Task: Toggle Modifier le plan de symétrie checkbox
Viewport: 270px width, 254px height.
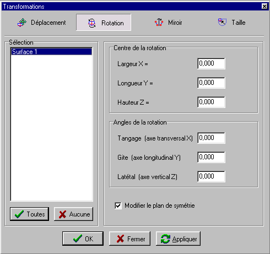Action: pos(118,206)
